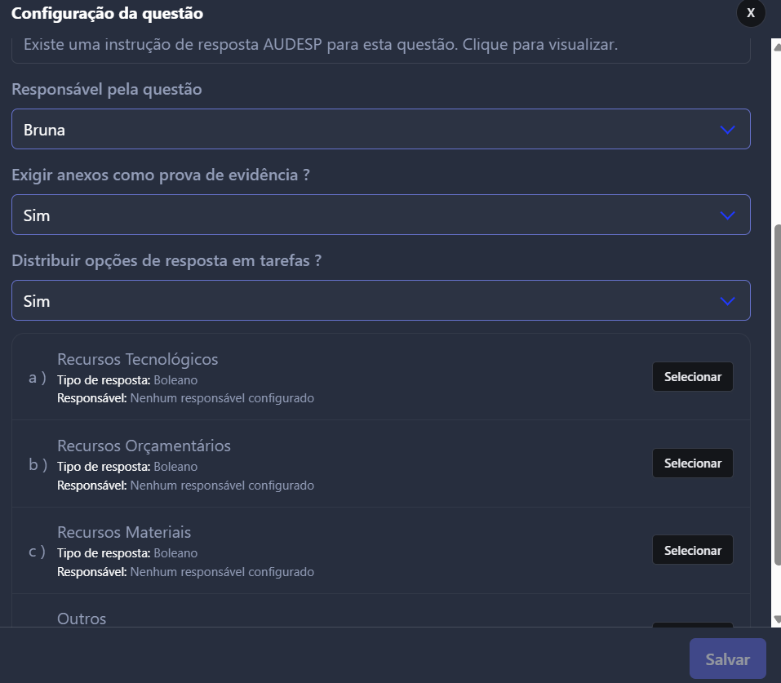This screenshot has height=683, width=781.
Task: Click the chevron in the Exigir anexos field
Action: tap(727, 215)
